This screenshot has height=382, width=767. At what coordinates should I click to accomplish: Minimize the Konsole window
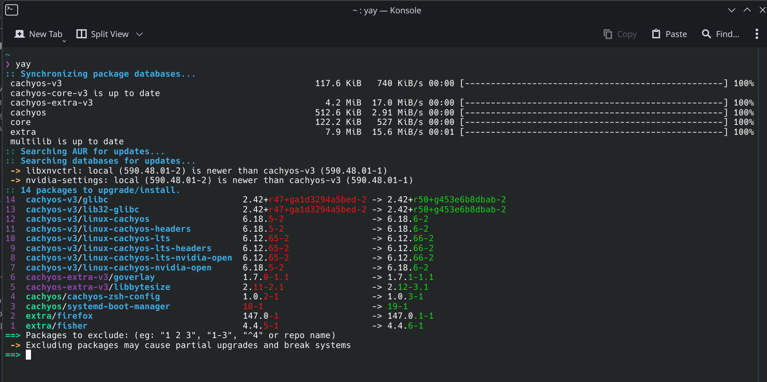point(732,10)
